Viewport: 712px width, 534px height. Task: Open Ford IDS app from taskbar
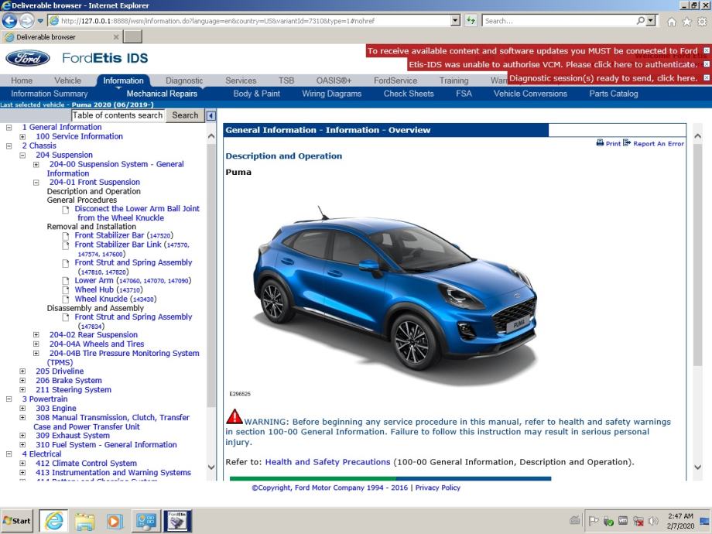pyautogui.click(x=177, y=521)
